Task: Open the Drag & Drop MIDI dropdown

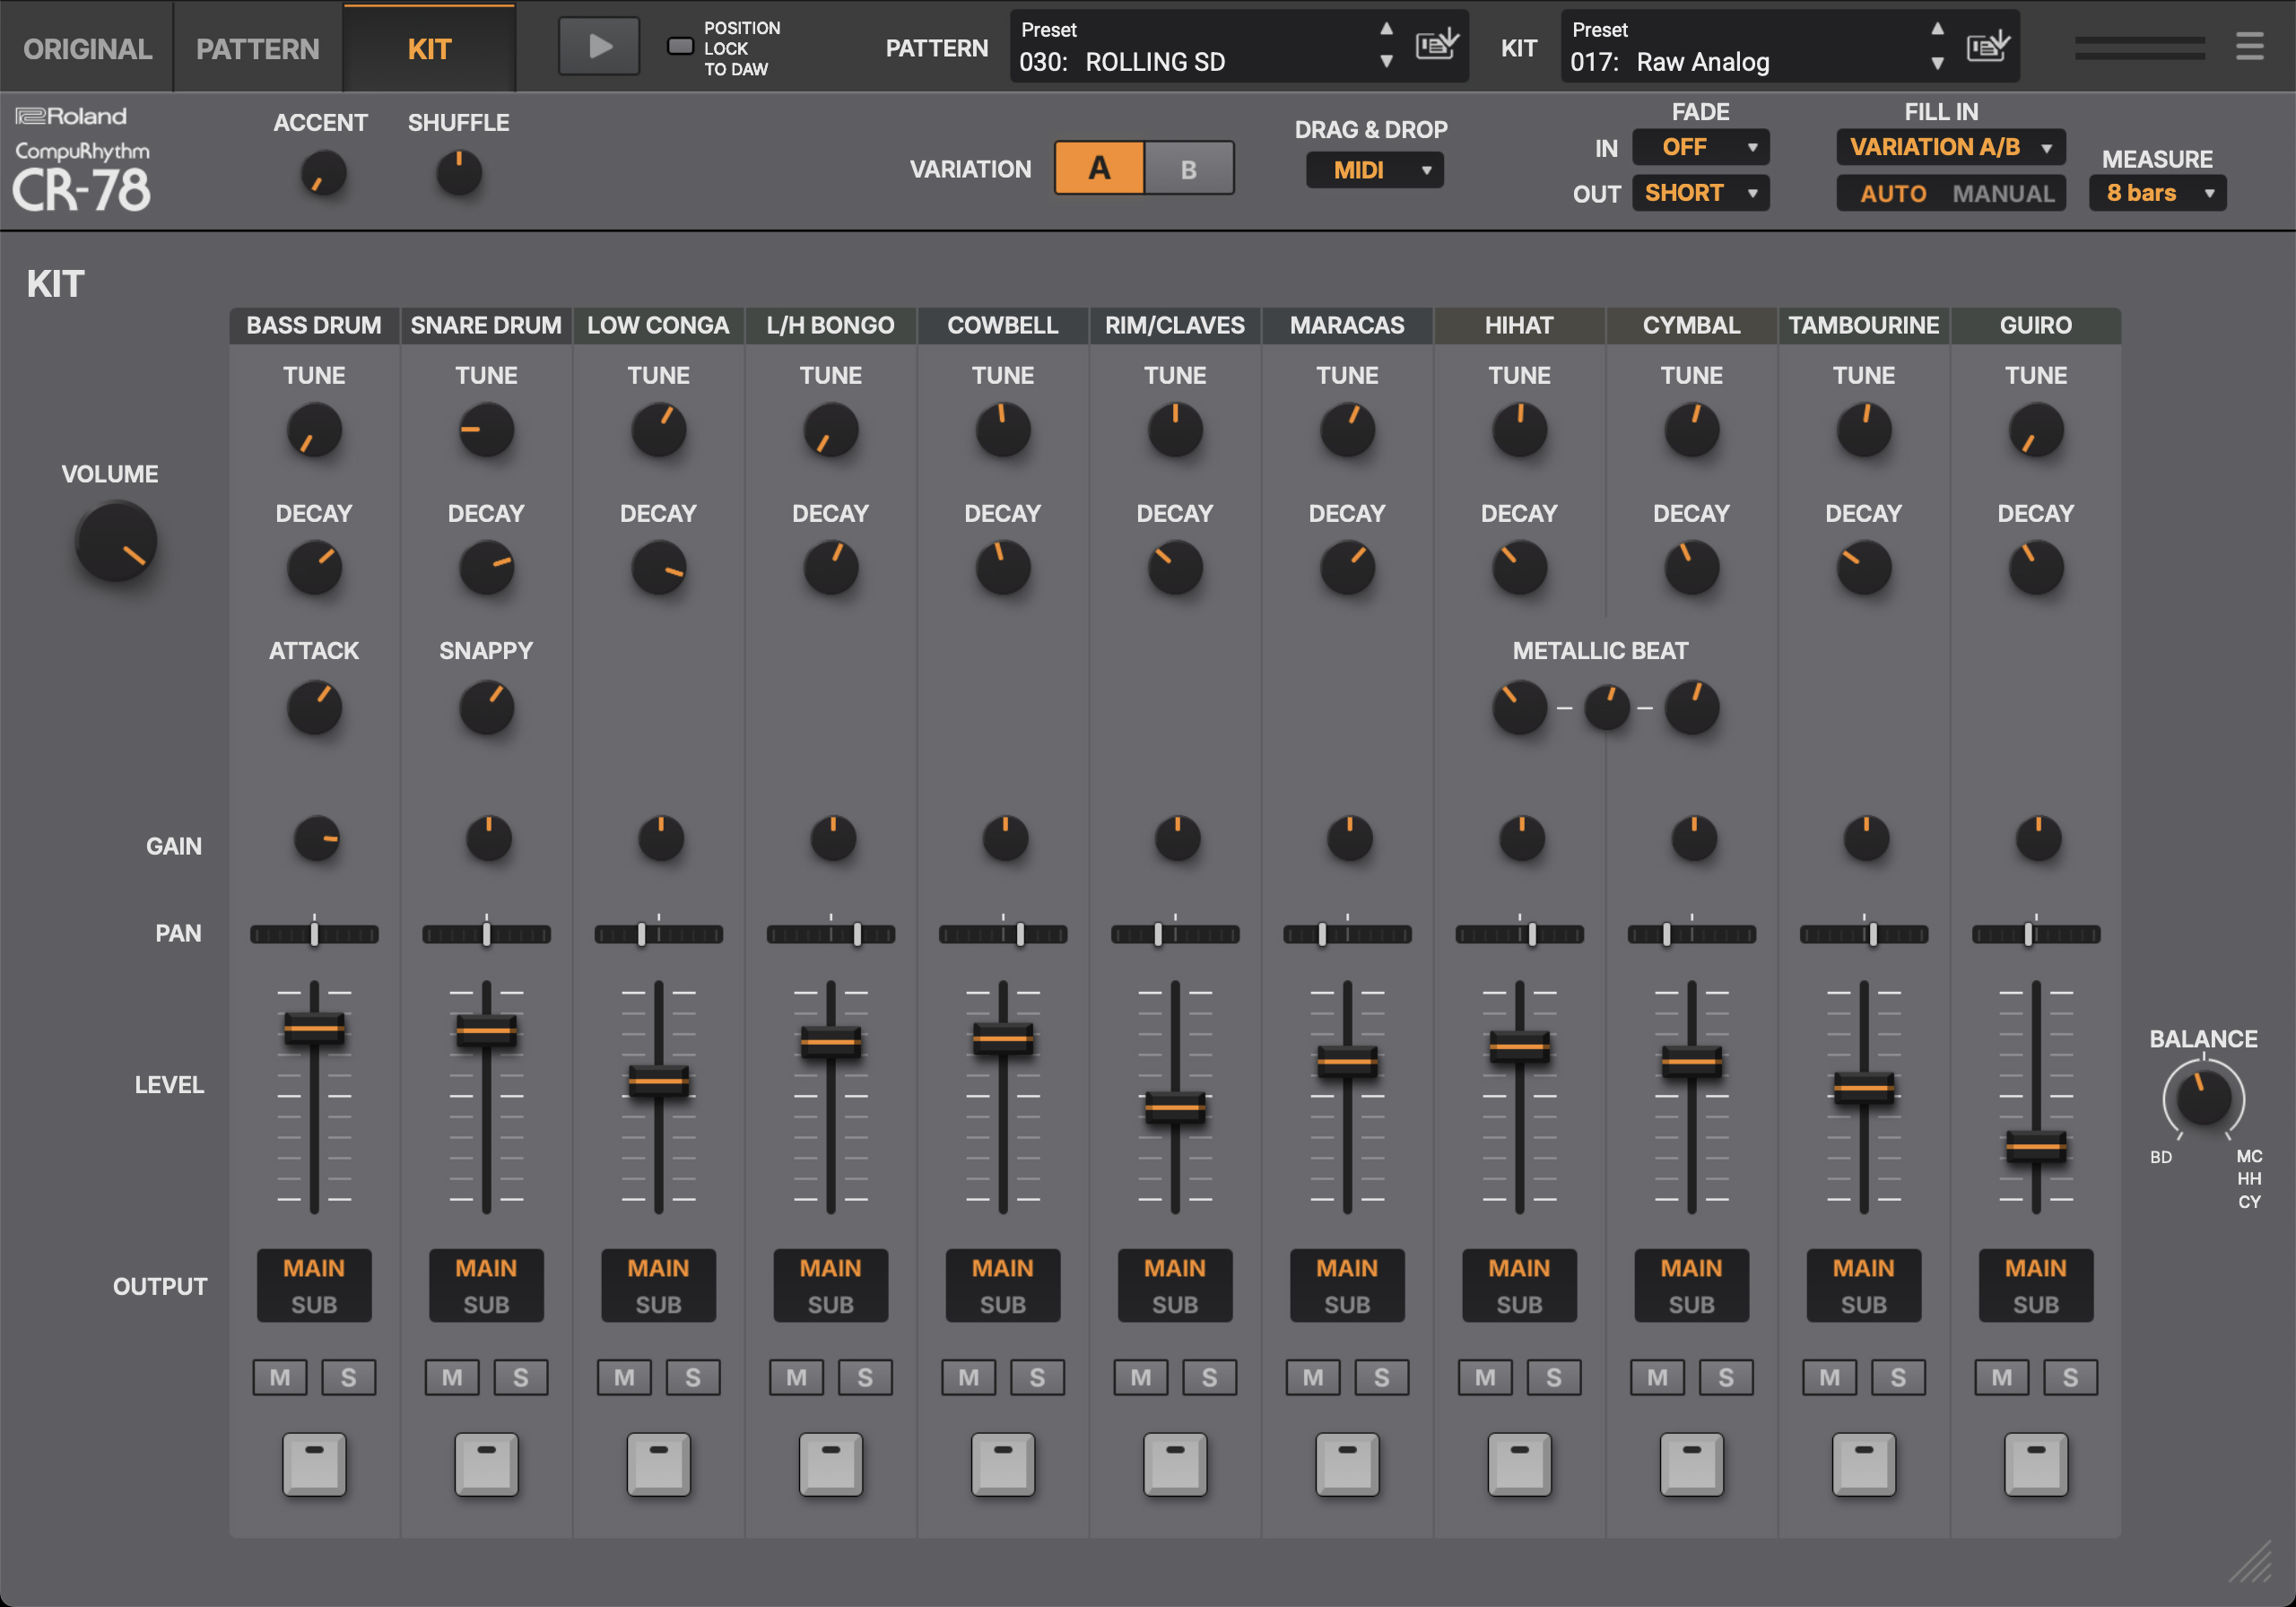Action: [1373, 170]
